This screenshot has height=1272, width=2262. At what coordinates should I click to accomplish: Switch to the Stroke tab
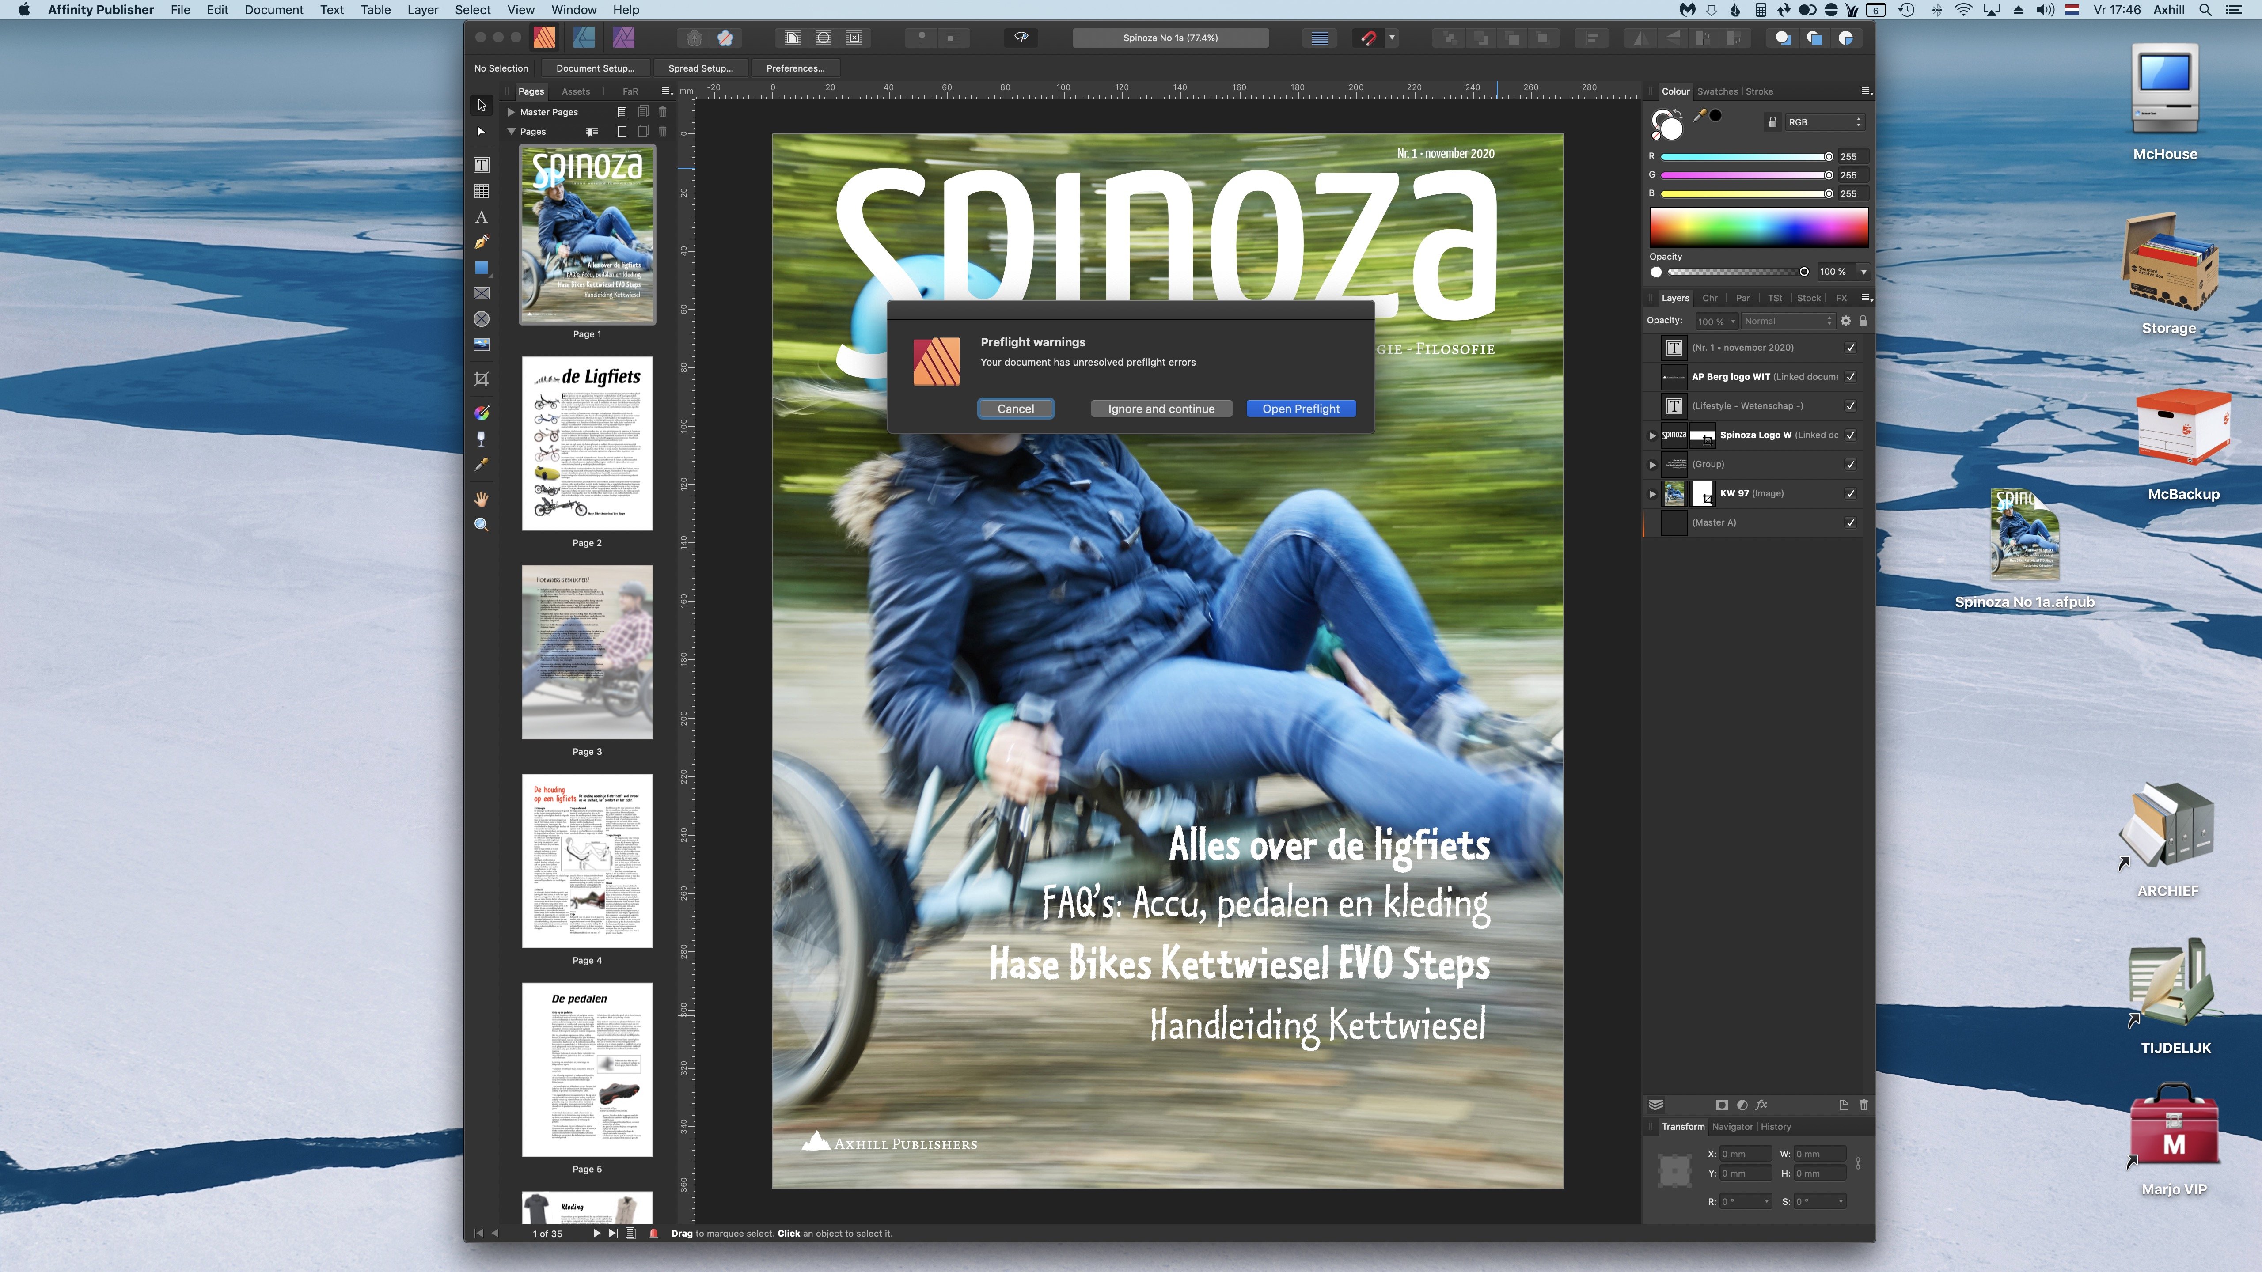click(x=1759, y=91)
